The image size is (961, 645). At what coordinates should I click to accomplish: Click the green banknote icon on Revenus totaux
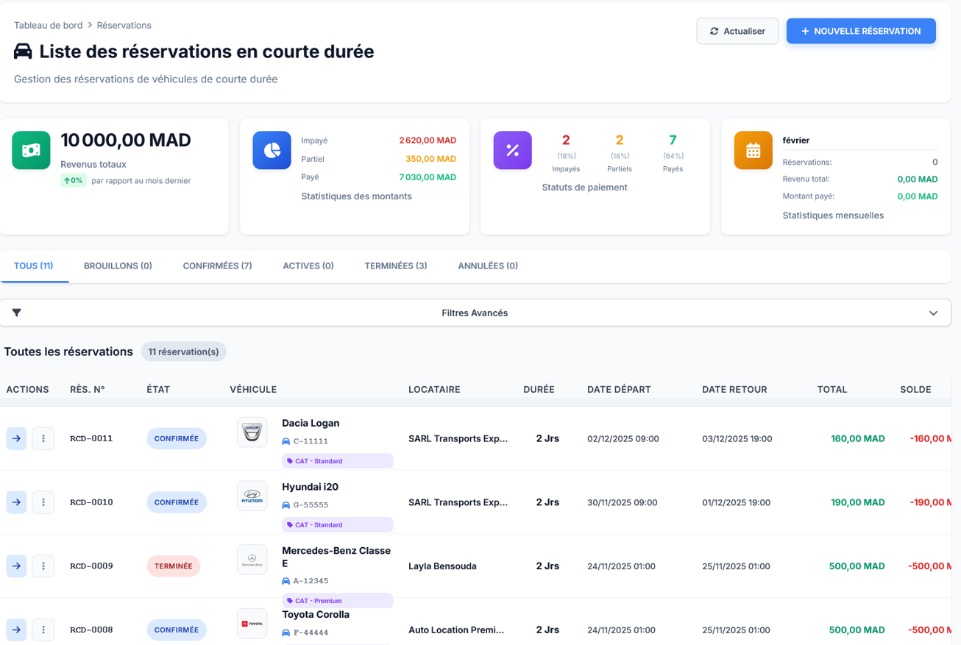tap(31, 150)
